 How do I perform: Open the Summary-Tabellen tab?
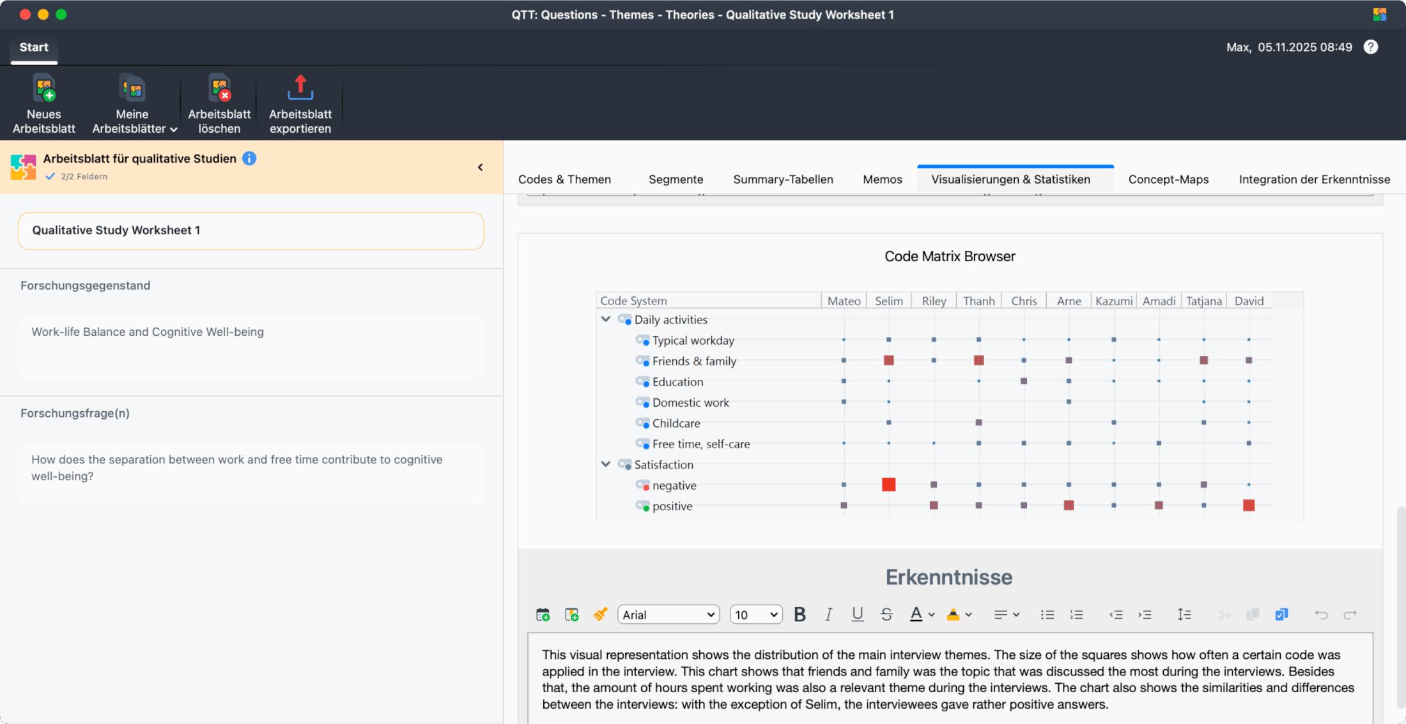(x=783, y=179)
